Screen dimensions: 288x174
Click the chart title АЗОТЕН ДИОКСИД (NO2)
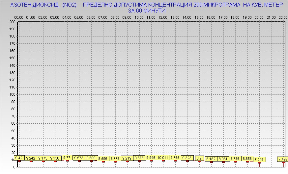coord(43,5)
